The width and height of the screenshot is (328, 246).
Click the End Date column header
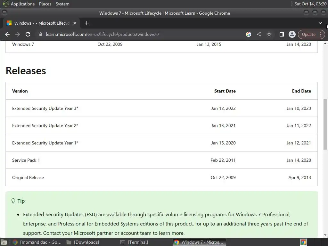point(301,91)
